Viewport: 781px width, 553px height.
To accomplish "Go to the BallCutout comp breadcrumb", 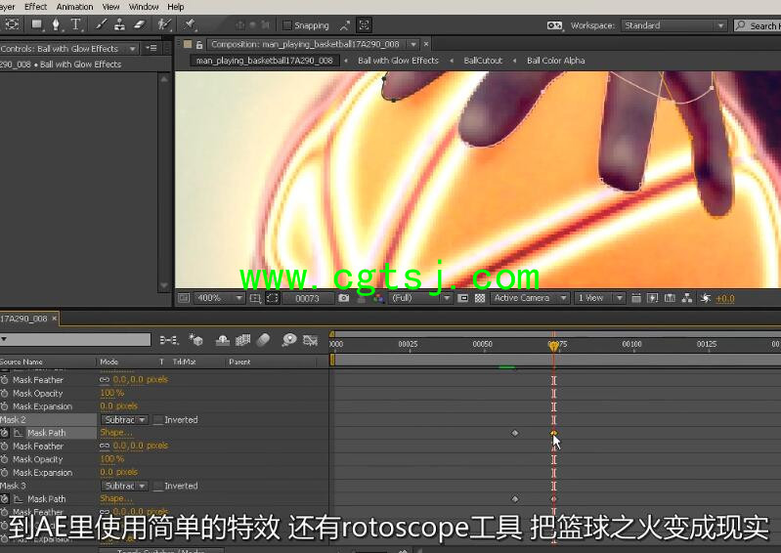I will tap(483, 61).
